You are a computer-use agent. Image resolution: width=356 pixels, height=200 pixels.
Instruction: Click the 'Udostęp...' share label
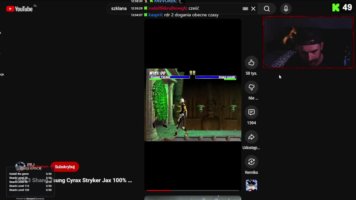pos(251,147)
